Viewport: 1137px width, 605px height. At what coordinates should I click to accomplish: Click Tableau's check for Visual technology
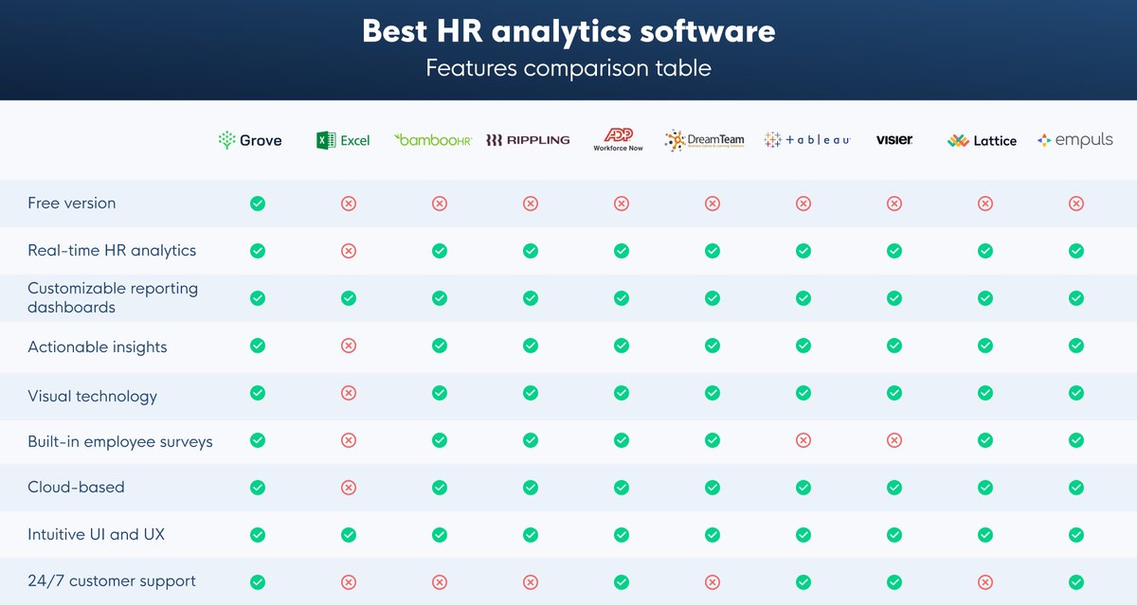tap(803, 393)
